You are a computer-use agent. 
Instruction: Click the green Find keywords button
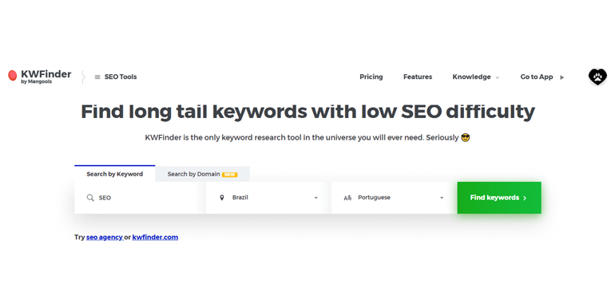[x=499, y=198]
